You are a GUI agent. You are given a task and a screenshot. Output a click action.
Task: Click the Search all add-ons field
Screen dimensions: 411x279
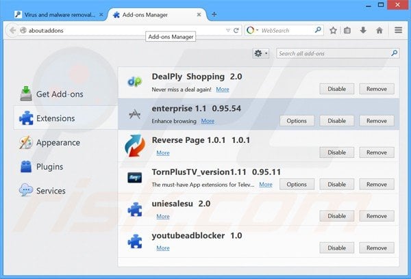coord(338,53)
